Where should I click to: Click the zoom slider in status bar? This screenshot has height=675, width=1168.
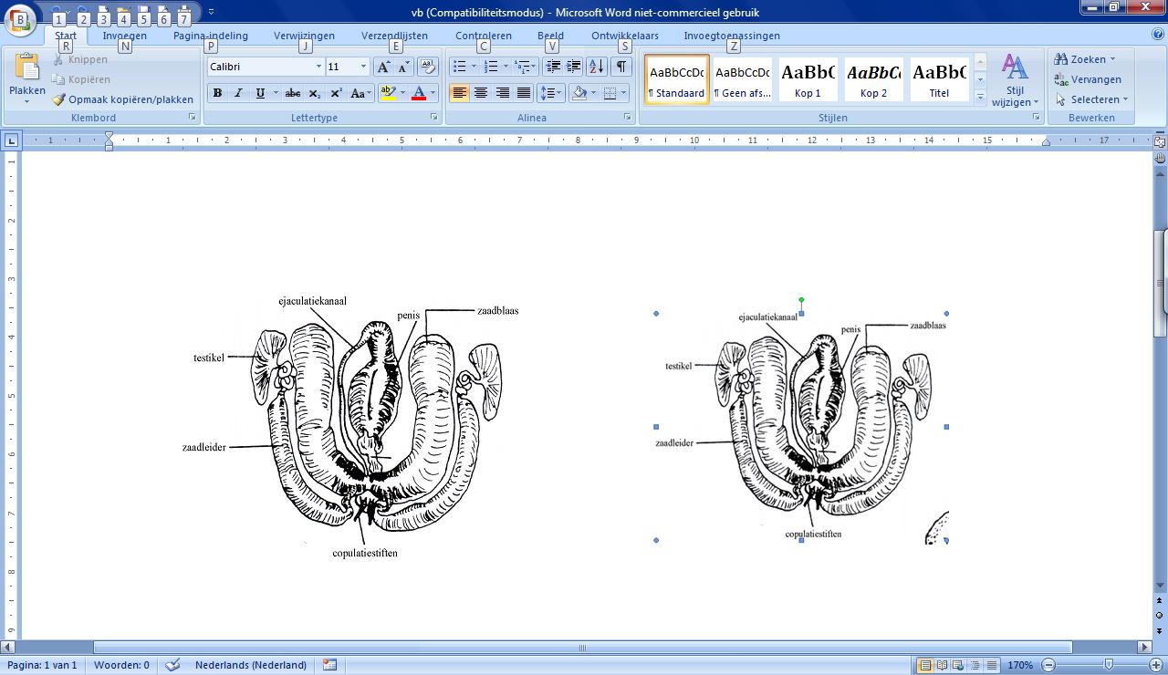click(x=1108, y=665)
